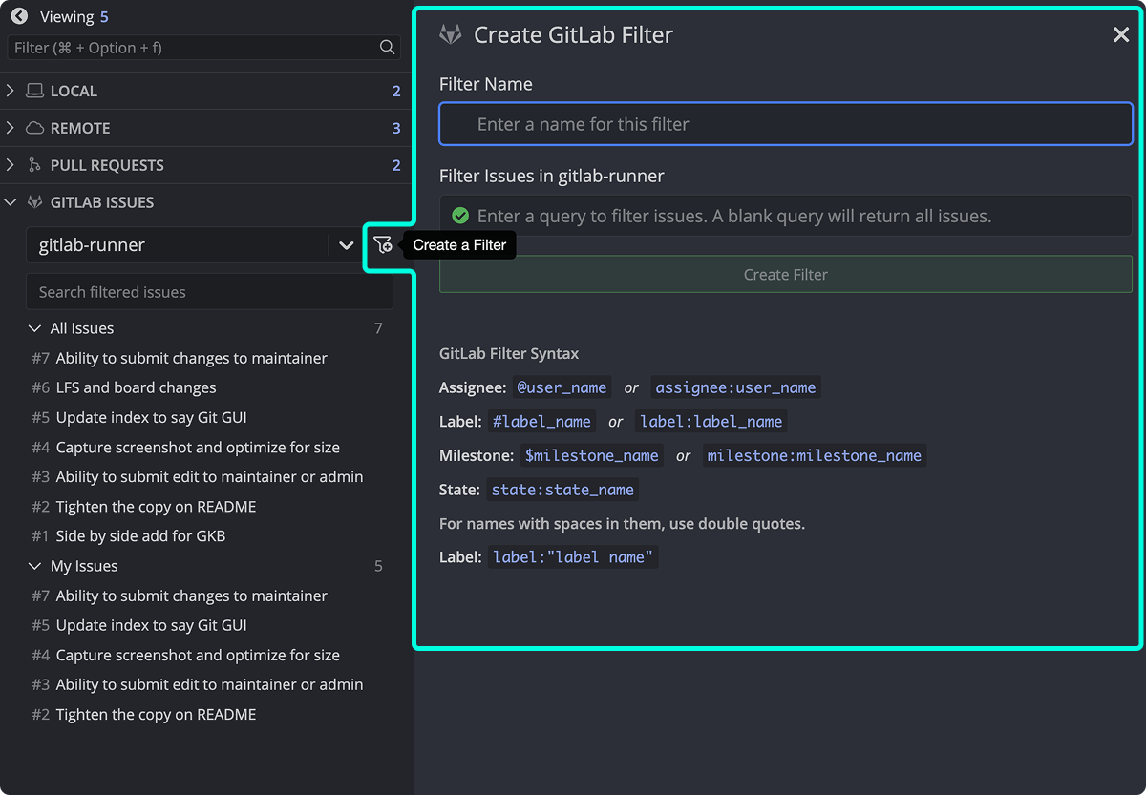
Task: Open the gitlab-runner repository dropdown
Action: (346, 244)
